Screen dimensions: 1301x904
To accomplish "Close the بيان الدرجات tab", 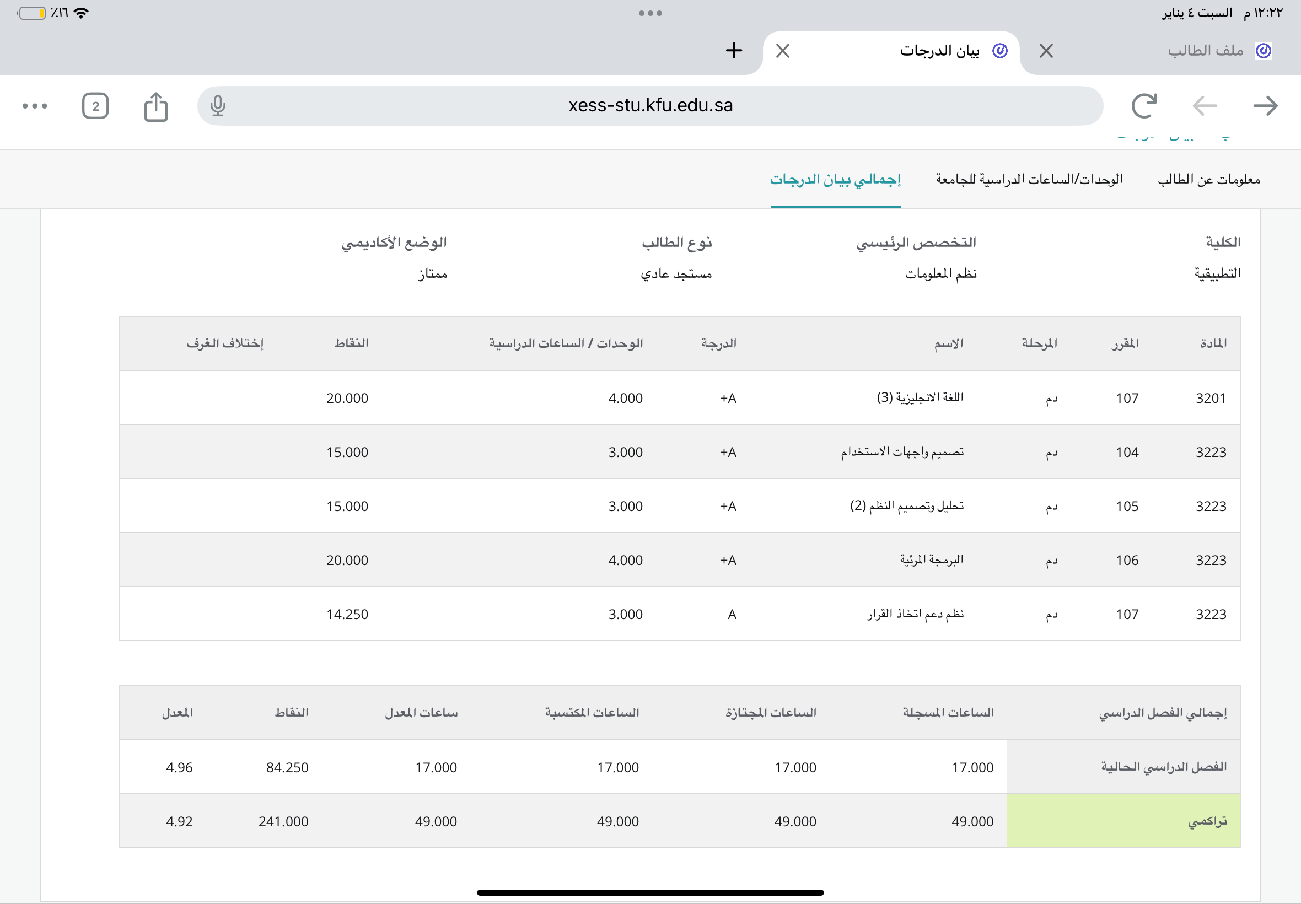I will click(783, 51).
